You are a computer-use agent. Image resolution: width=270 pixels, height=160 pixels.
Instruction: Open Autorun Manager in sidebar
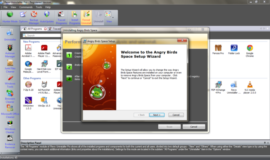coord(10,51)
